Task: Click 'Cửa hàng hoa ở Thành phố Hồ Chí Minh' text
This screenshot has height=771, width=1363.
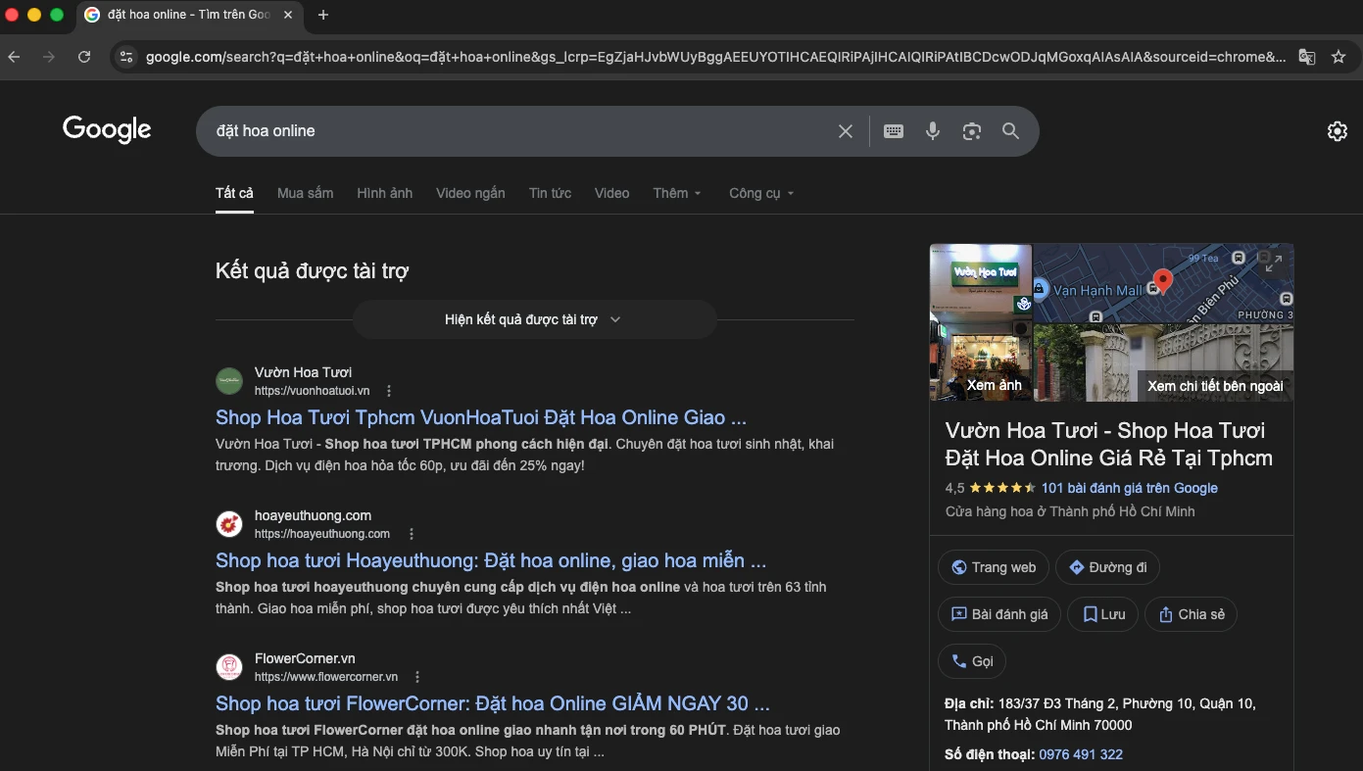Action: 1070,511
